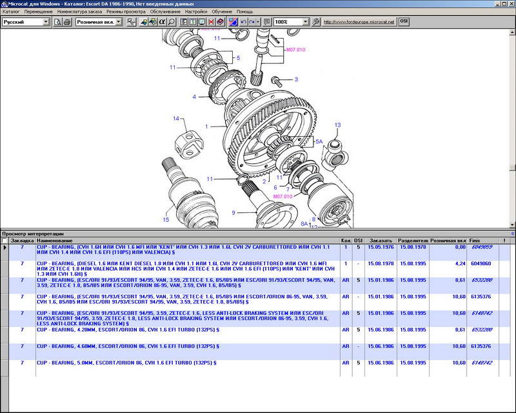Screen dimensions: 516x413
Task: Open the Номенклатура заказа menu
Action: [x=79, y=12]
